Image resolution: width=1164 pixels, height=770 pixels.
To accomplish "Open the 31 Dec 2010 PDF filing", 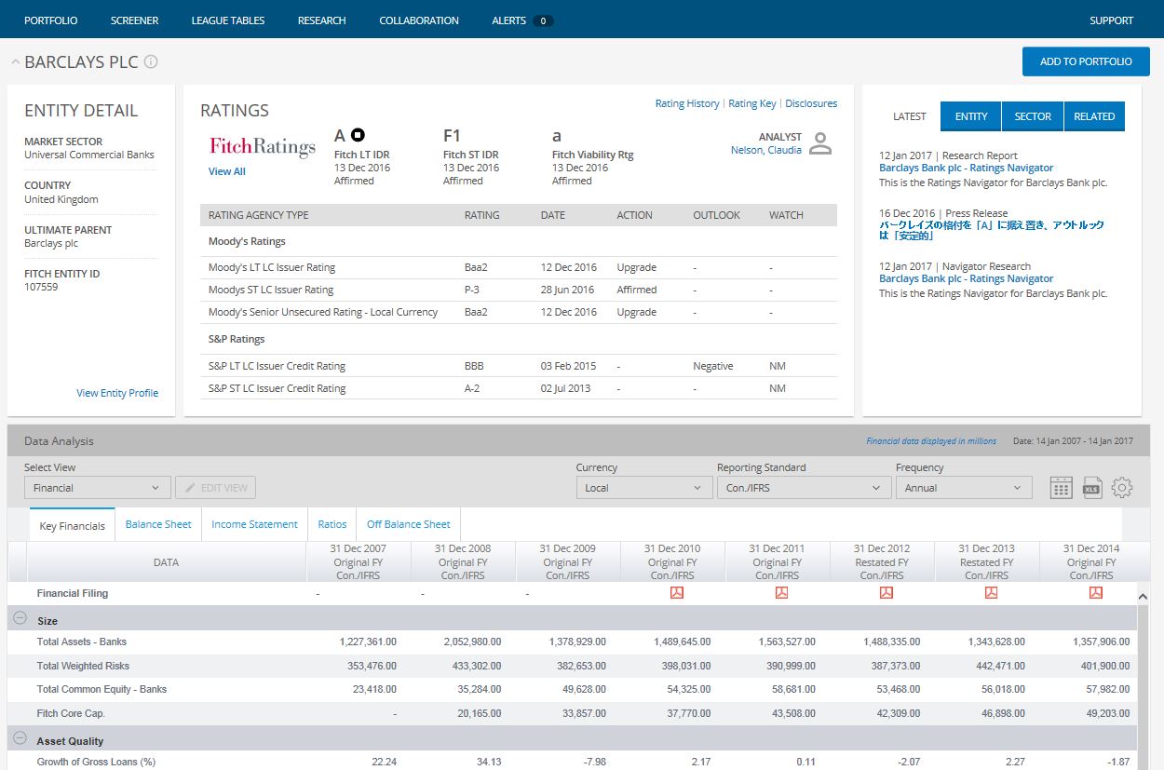I will point(677,593).
